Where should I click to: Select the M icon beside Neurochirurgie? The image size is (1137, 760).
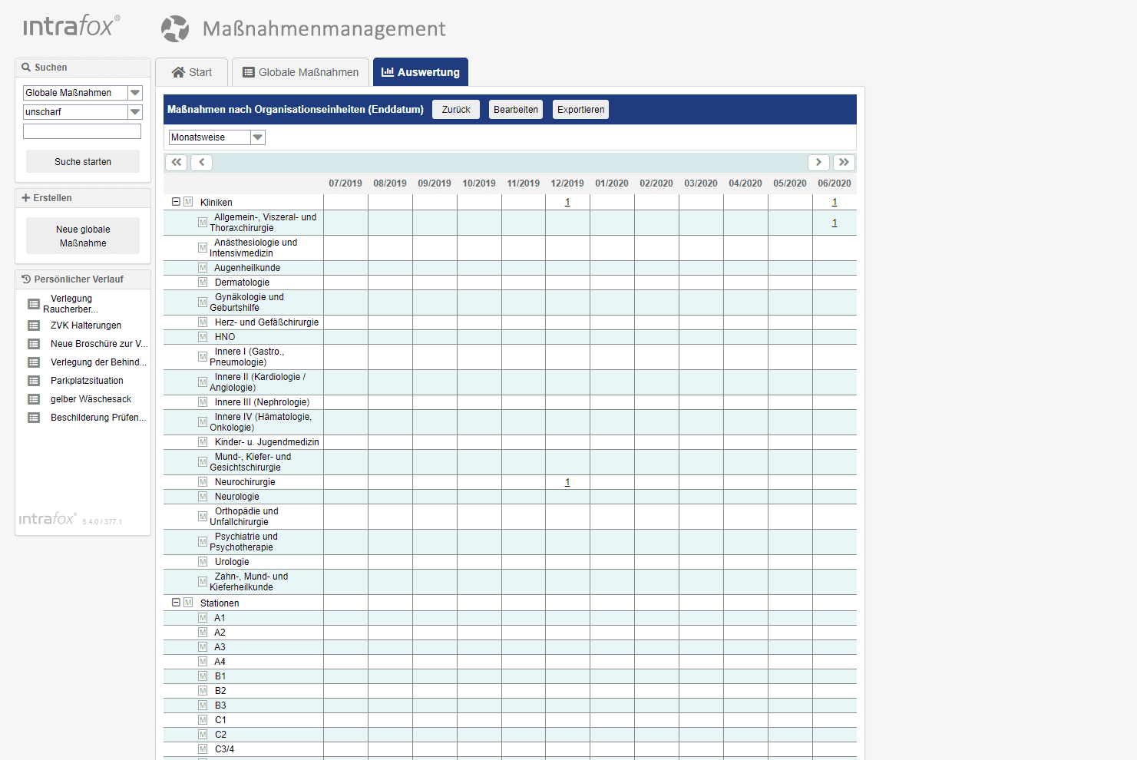click(x=202, y=481)
